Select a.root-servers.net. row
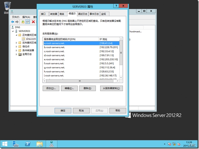Image resolution: width=199 pixels, height=149 pixels. tap(81, 43)
